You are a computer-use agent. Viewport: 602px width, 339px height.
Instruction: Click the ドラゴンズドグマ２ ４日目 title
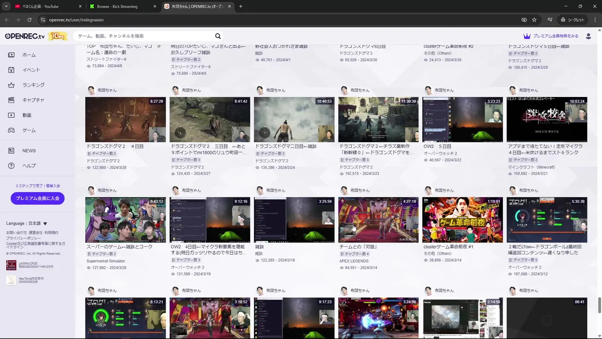click(115, 146)
